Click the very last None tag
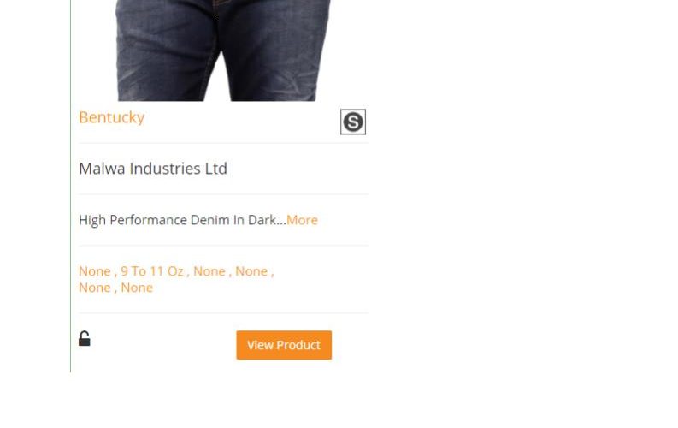This screenshot has width=678, height=428. [137, 288]
